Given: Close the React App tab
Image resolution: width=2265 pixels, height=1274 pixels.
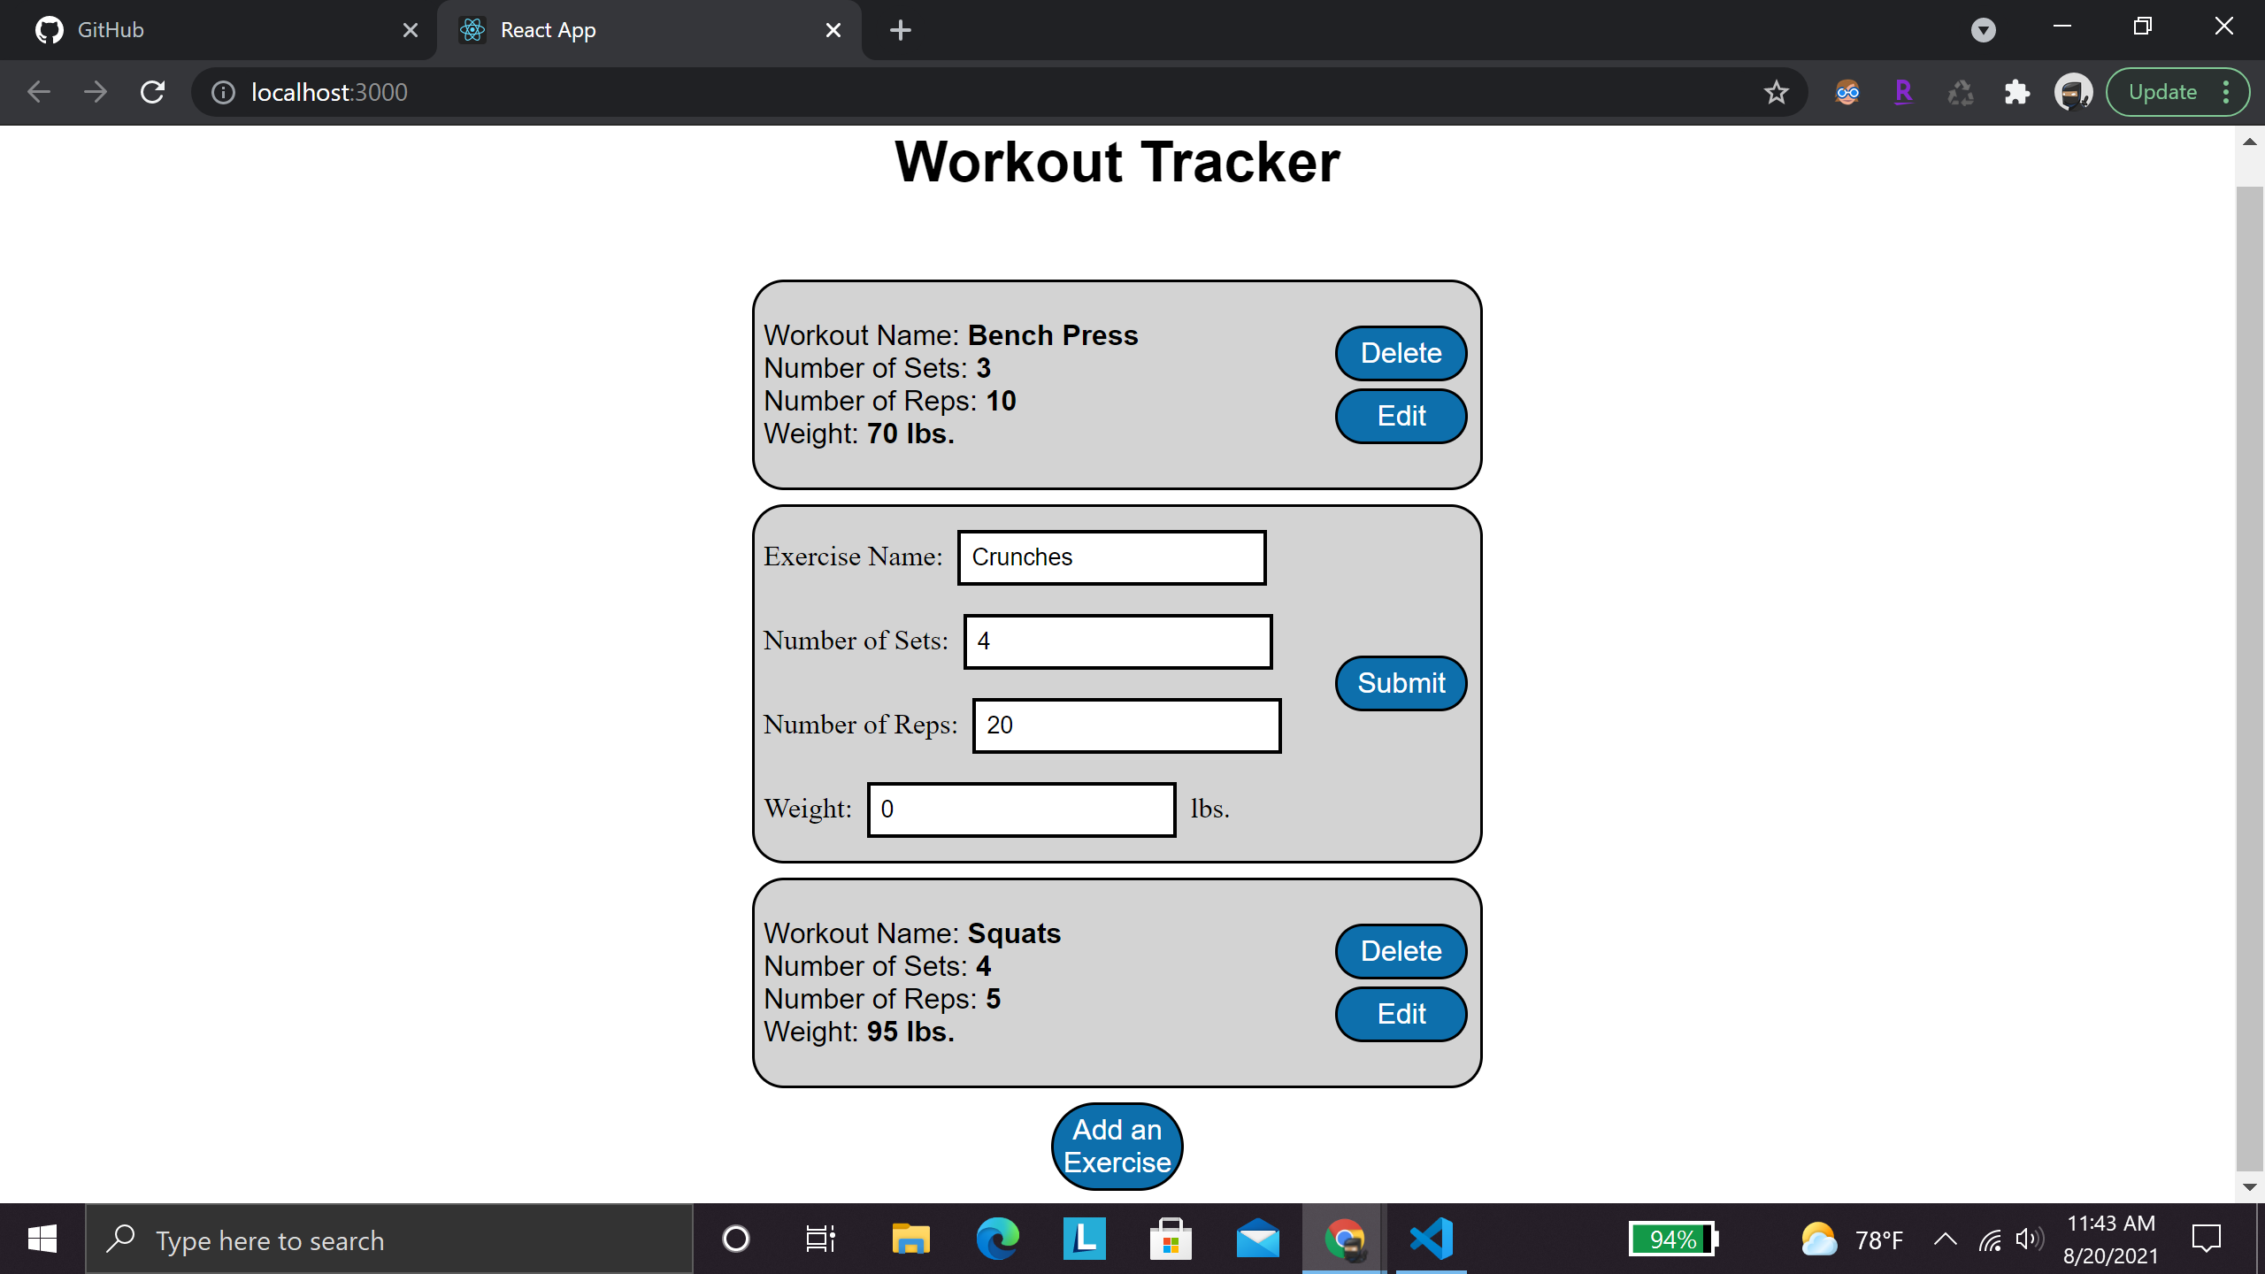Looking at the screenshot, I should click(833, 30).
